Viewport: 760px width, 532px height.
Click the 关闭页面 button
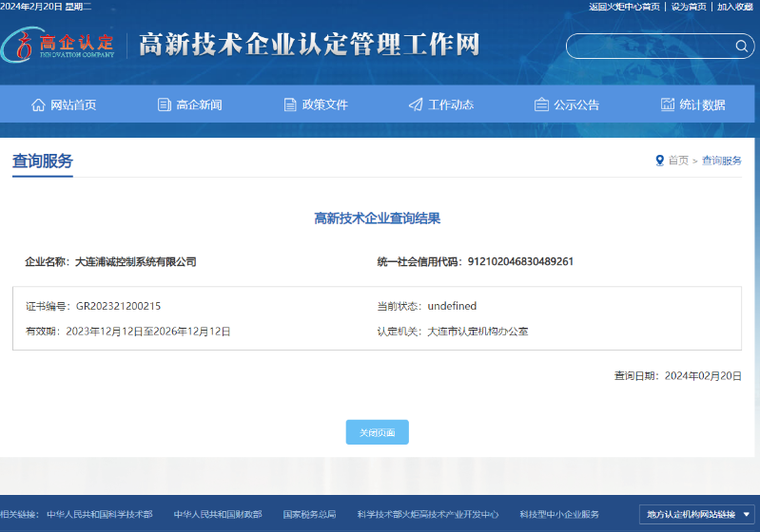tap(377, 432)
